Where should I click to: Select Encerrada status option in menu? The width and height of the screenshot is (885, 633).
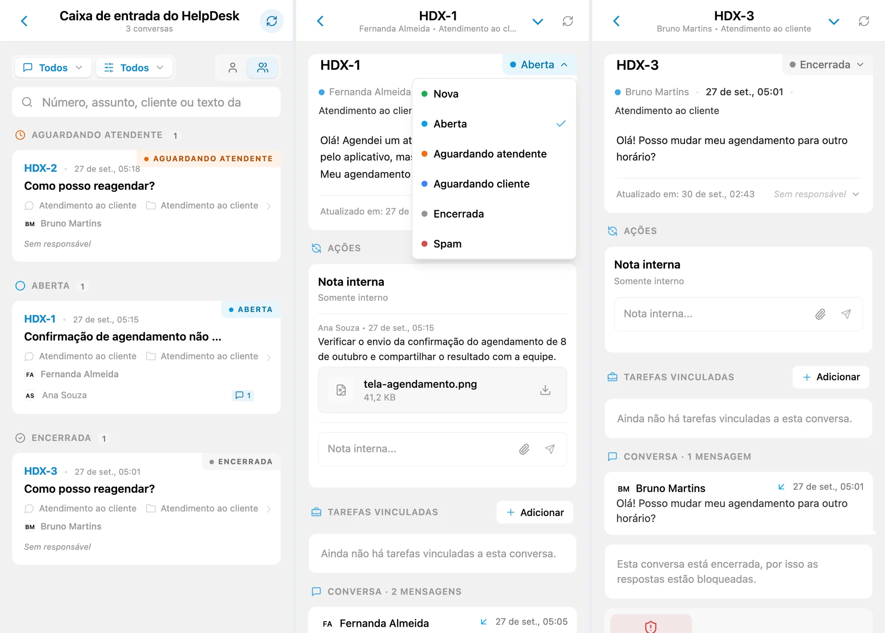tap(494, 214)
